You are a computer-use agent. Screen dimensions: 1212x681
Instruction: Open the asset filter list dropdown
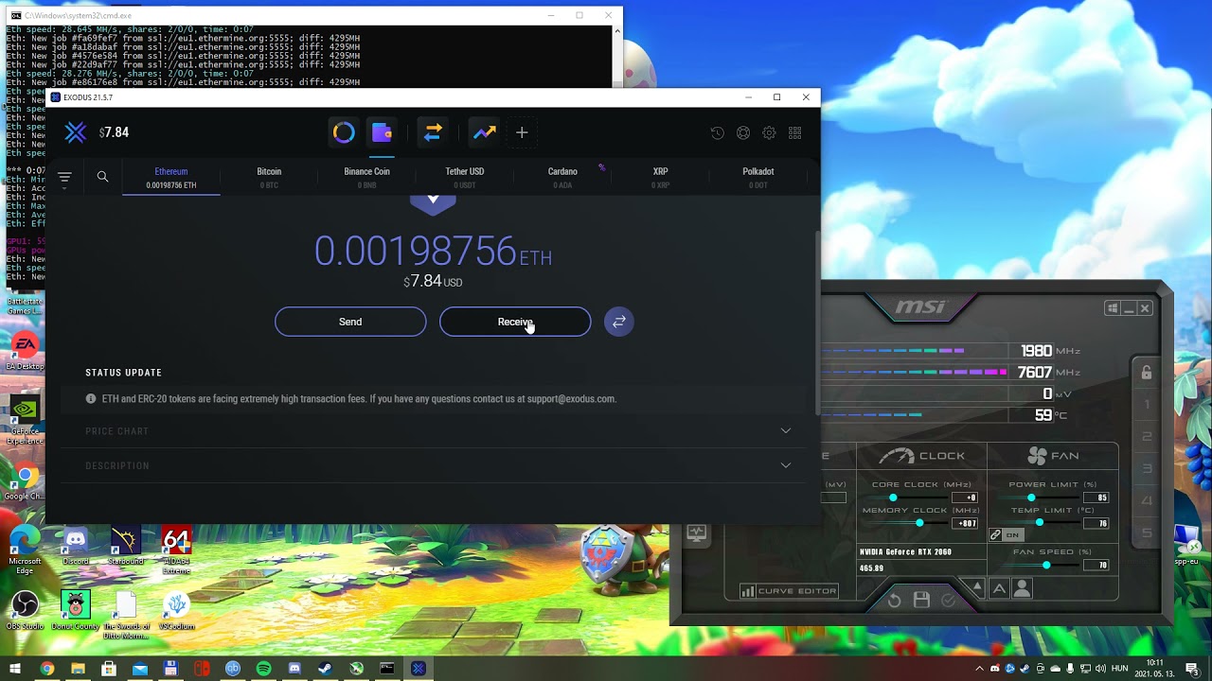[x=64, y=178]
